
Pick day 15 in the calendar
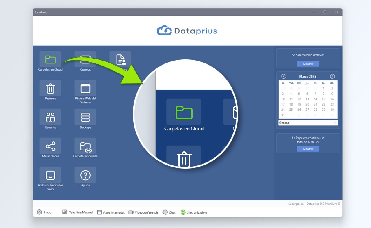pyautogui.click(x=324, y=99)
